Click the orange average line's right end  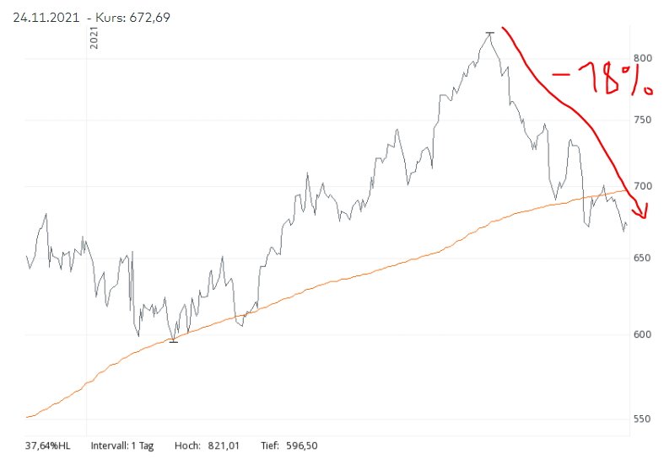click(626, 190)
